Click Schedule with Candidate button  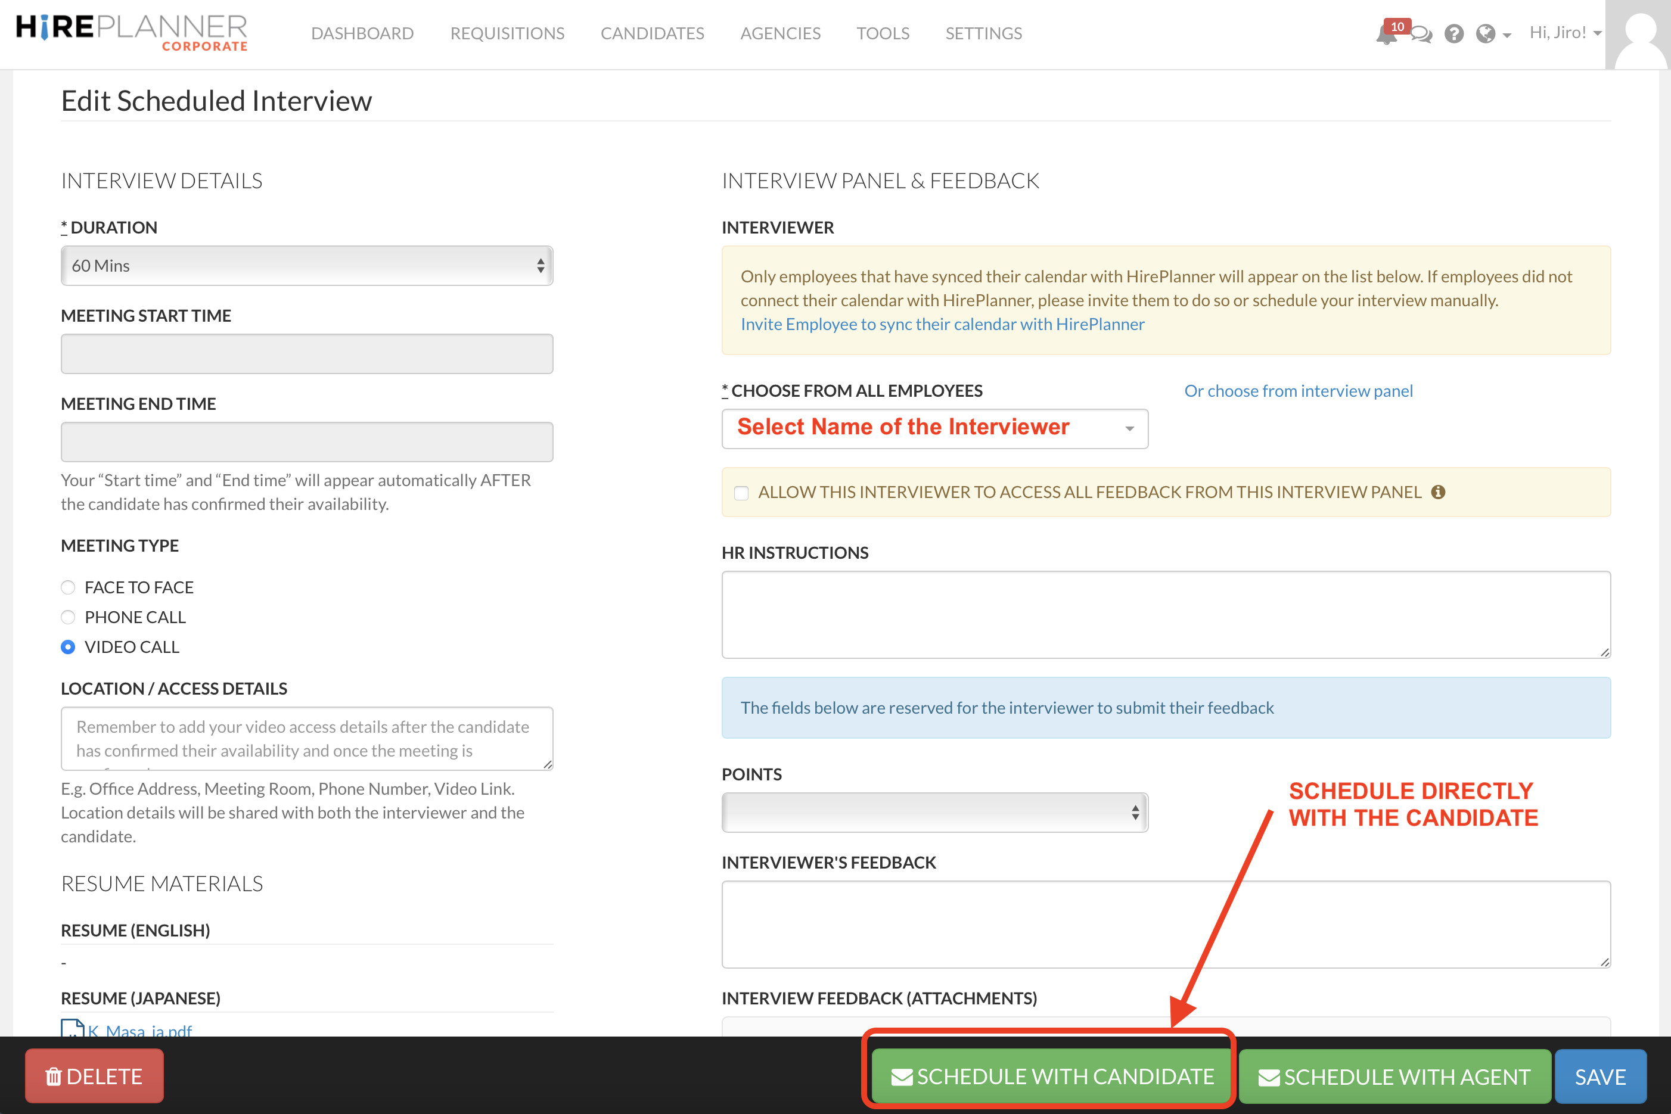click(x=1051, y=1076)
